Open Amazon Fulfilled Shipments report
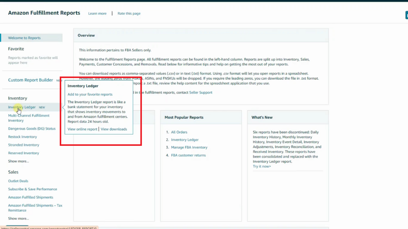Viewport: 408px width, 229px height. (x=31, y=197)
